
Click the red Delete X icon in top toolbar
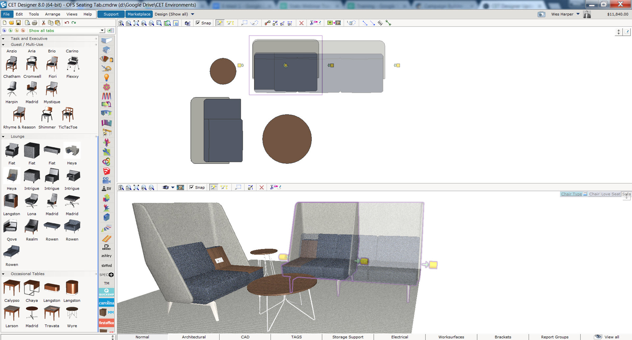(x=301, y=23)
